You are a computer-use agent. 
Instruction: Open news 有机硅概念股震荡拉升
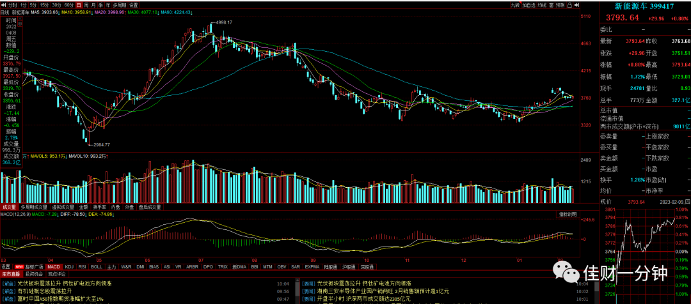pos(45,291)
